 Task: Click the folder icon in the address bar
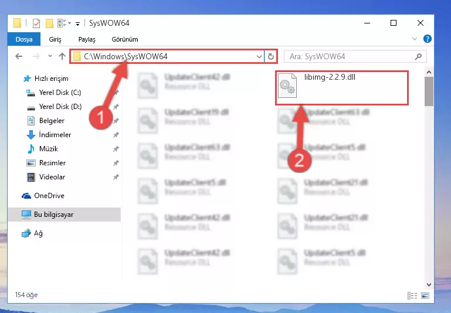tap(77, 56)
